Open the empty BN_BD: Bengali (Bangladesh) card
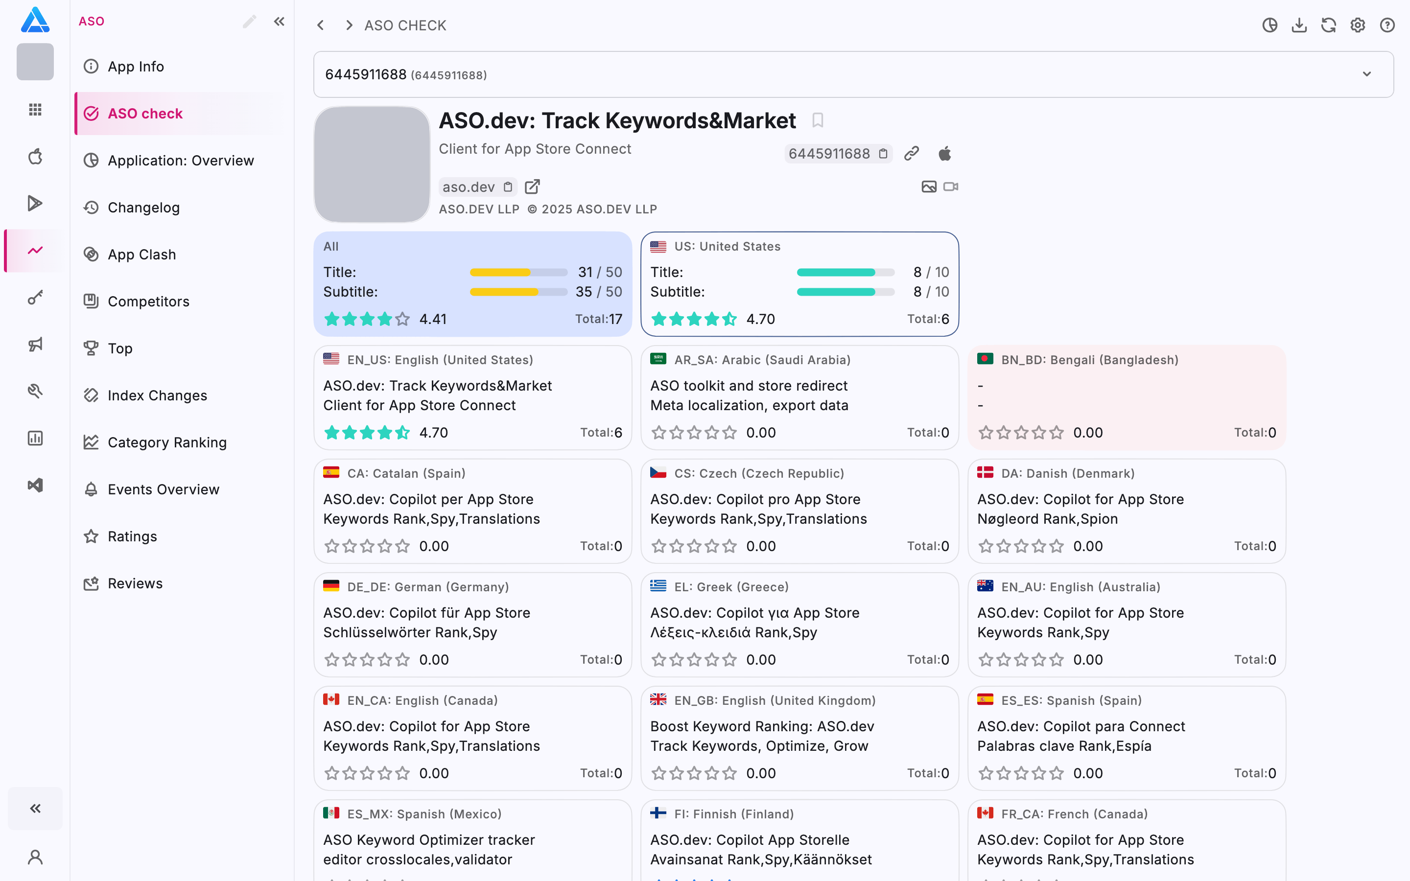Screen dimensions: 1410x881 point(1126,397)
